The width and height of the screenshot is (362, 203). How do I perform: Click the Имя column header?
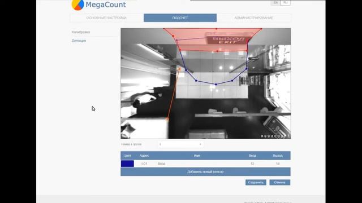(x=197, y=156)
